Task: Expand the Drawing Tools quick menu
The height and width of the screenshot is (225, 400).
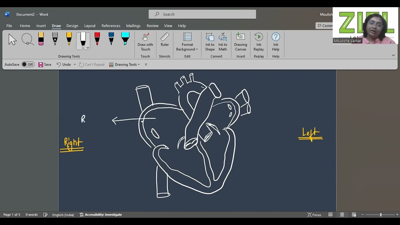Action: coord(124,64)
